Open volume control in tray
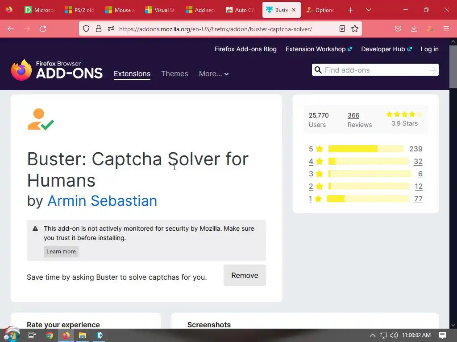The width and height of the screenshot is (457, 342). (394, 335)
